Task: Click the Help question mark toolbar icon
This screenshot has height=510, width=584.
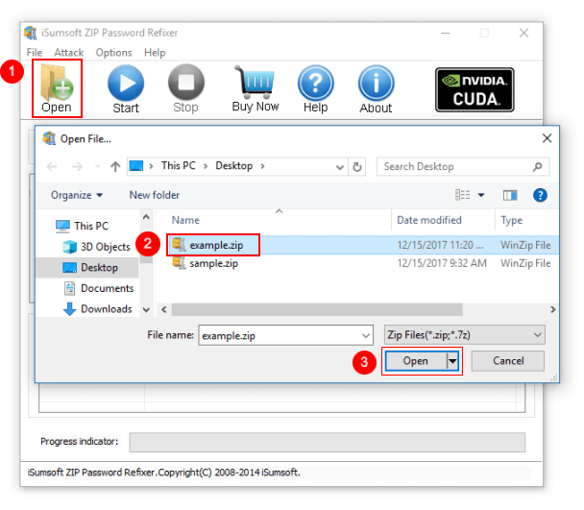Action: pos(315,89)
